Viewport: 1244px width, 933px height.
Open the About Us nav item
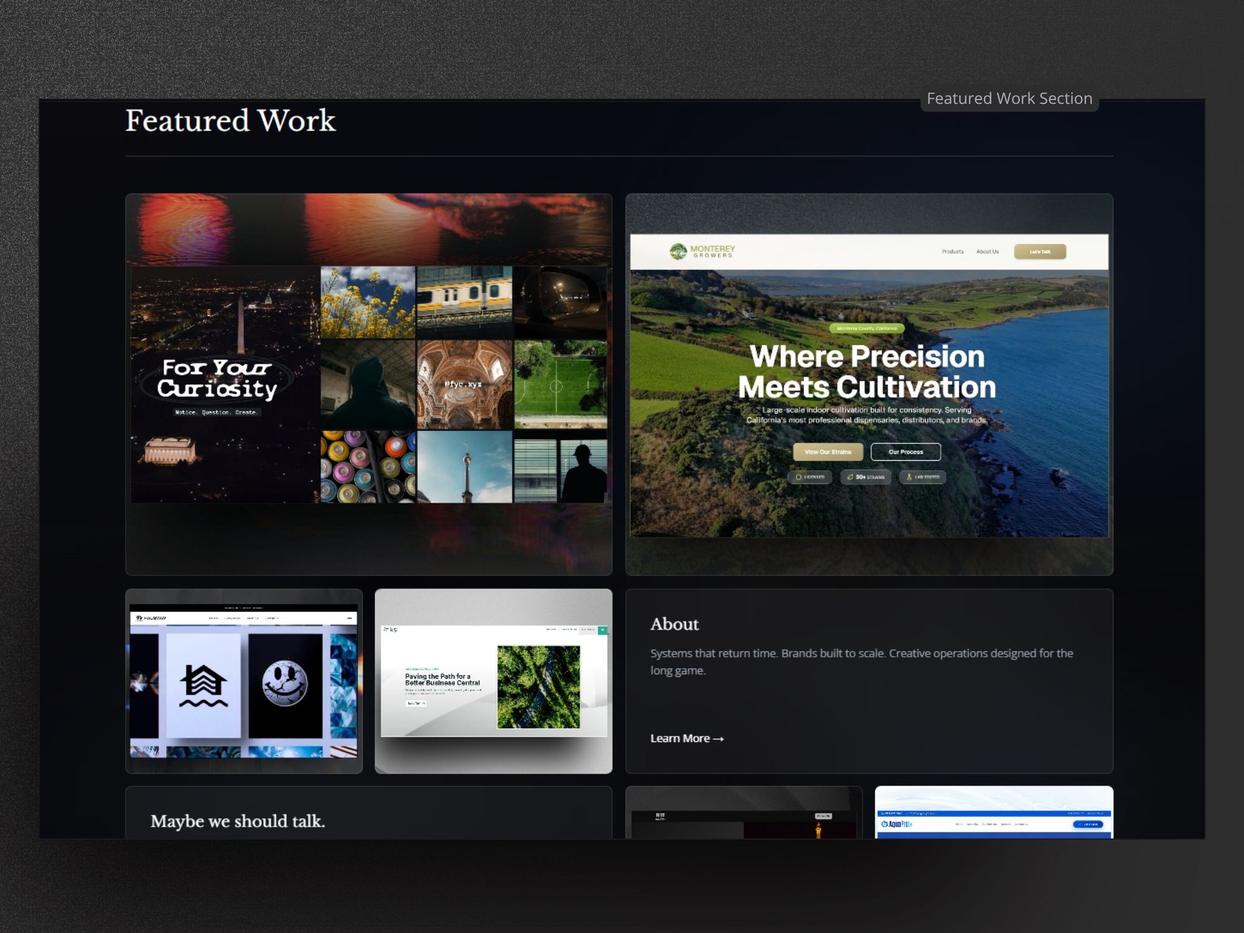click(987, 251)
